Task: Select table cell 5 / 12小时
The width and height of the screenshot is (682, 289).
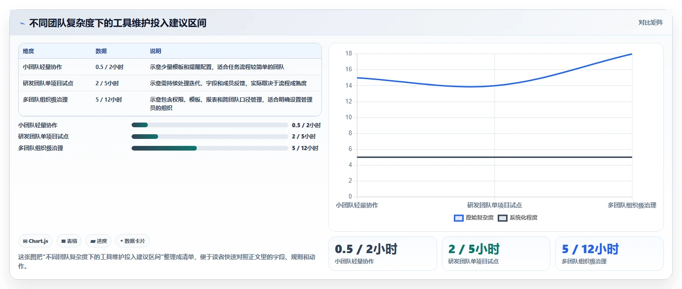Action: click(109, 100)
